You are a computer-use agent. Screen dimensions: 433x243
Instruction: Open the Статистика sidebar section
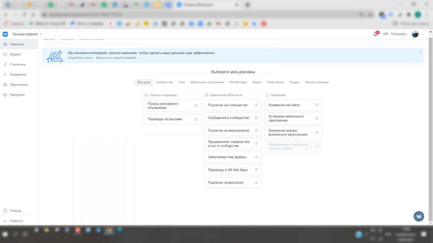(x=18, y=64)
